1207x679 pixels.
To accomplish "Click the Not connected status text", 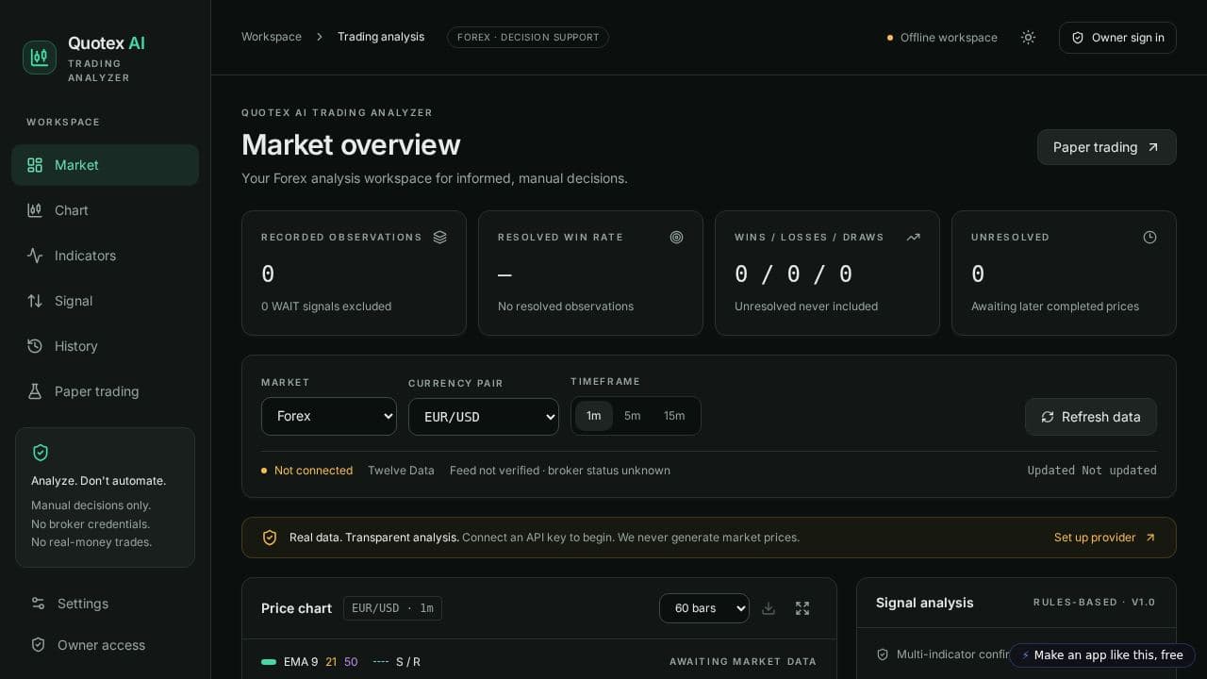I will tap(306, 471).
